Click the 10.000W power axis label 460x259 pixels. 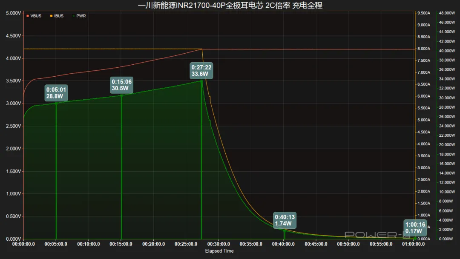[447, 192]
